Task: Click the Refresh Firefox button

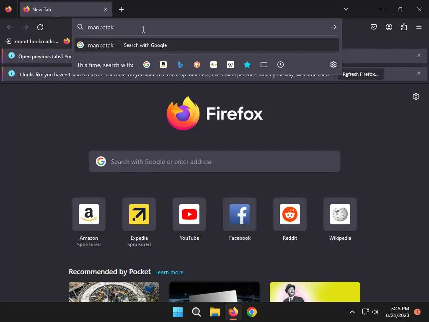Action: 361,74
